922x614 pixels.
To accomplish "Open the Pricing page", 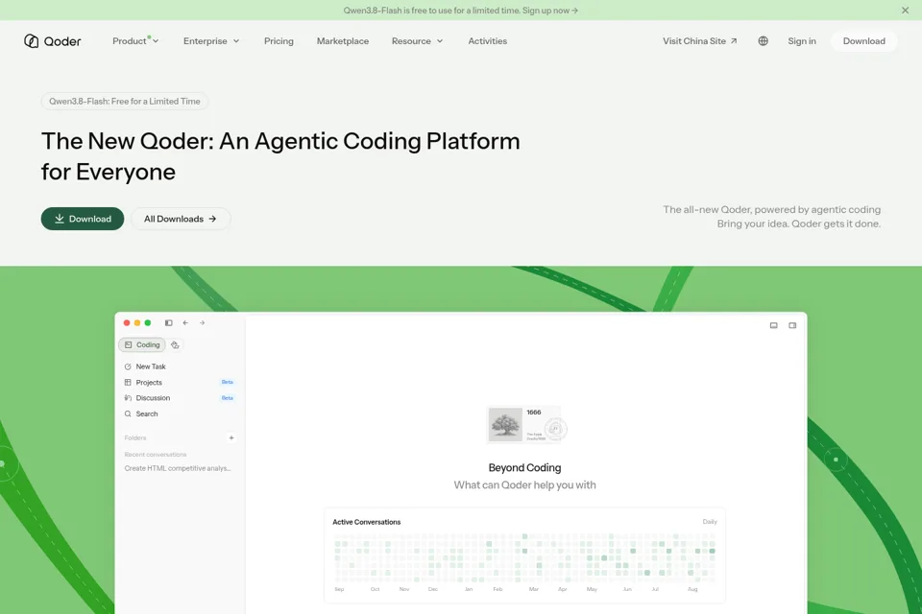I will click(279, 41).
